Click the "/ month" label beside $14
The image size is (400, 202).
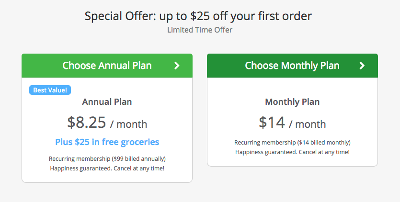point(308,124)
